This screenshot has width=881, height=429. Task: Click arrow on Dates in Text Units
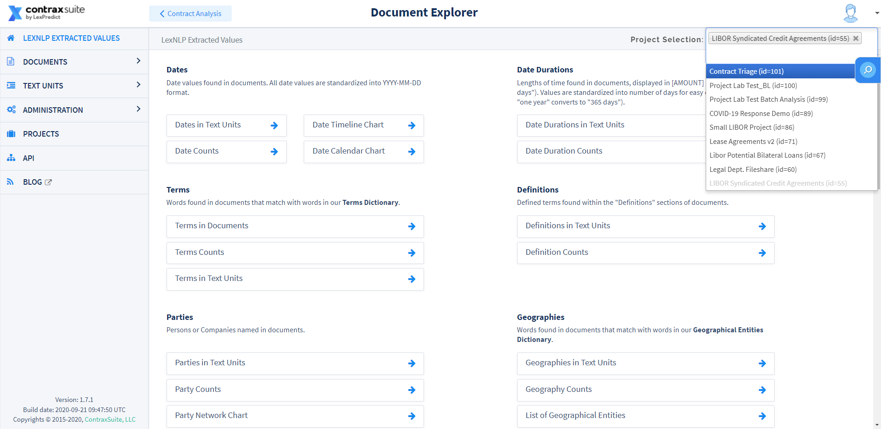pos(274,126)
